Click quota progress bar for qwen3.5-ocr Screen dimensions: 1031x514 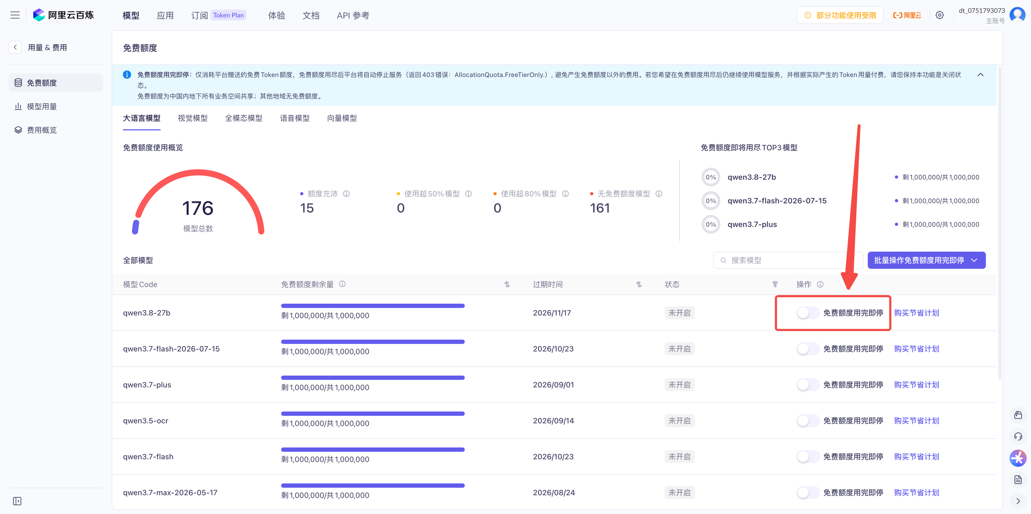tap(373, 414)
